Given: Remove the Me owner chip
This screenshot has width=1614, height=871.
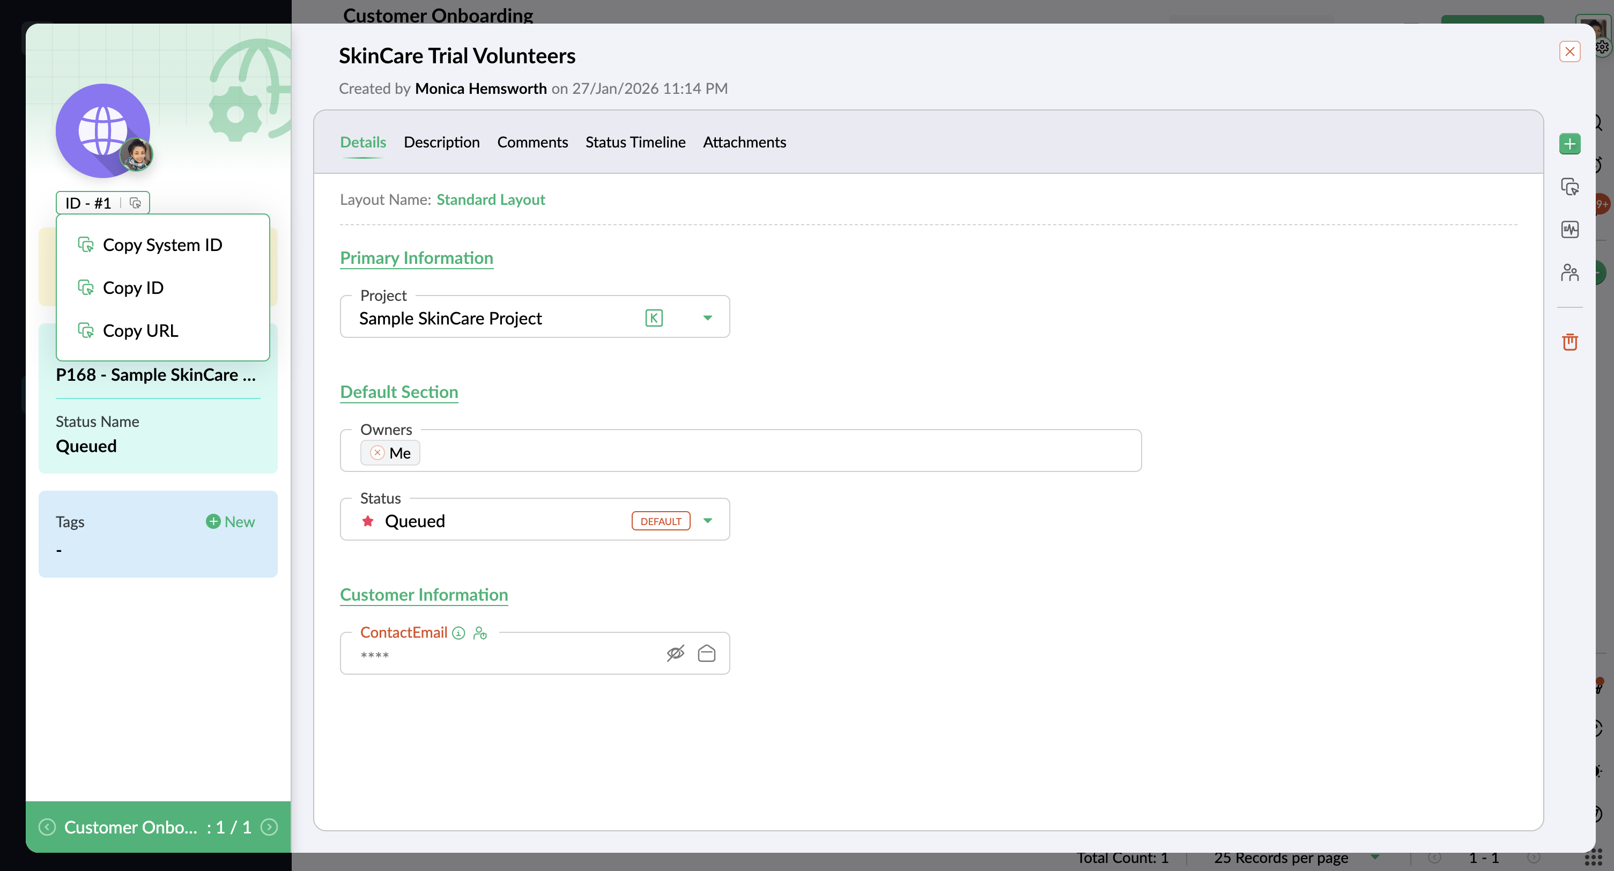Looking at the screenshot, I should (377, 453).
